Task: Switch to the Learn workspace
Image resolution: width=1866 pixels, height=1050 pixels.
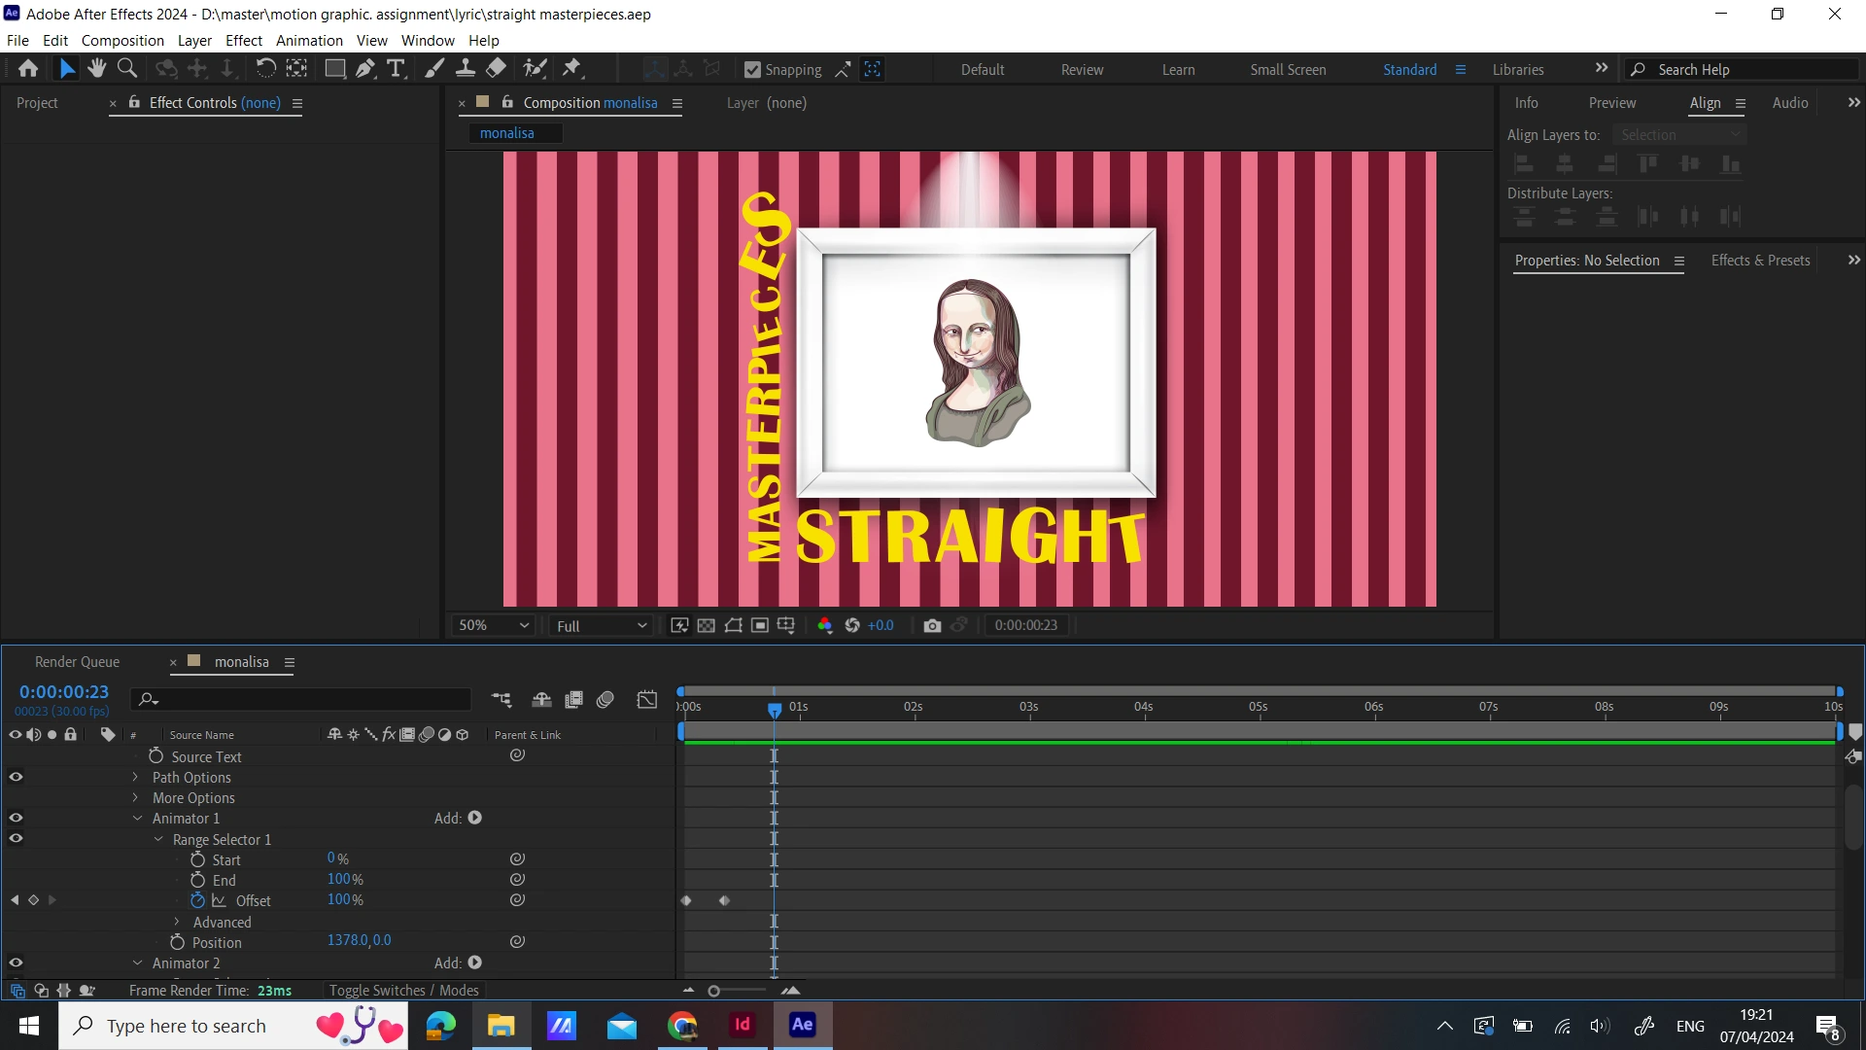Action: point(1178,70)
